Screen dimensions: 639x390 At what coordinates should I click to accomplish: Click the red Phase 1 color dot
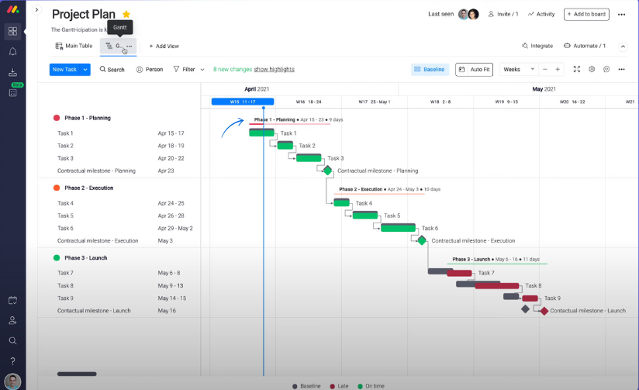[57, 118]
